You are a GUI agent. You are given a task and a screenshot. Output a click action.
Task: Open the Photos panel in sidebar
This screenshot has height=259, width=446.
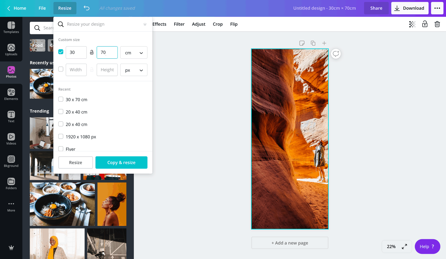[11, 72]
